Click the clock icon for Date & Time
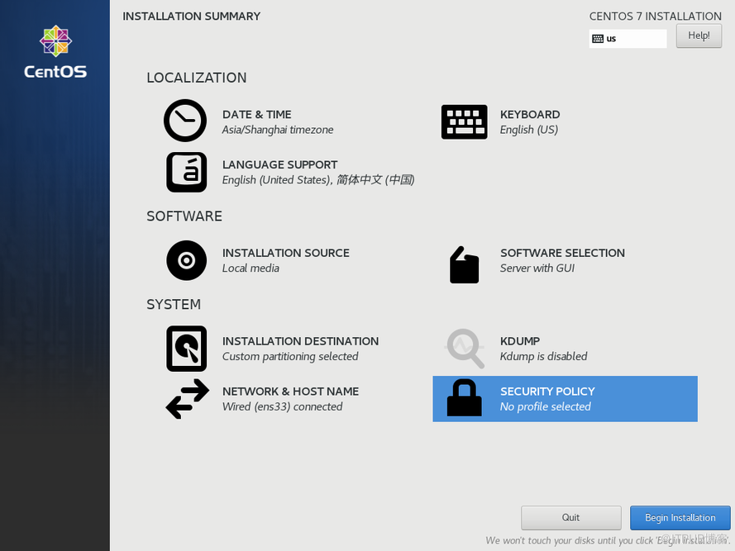This screenshot has width=735, height=551. click(185, 121)
